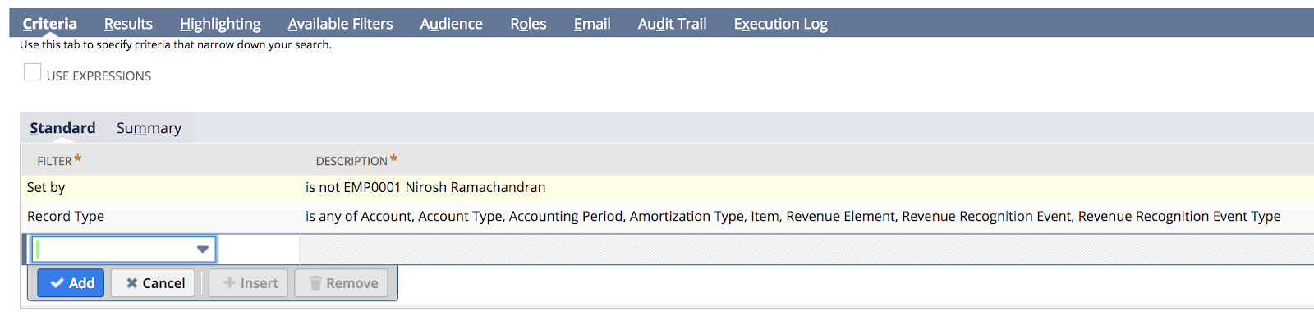Open the Execution Log tab
This screenshot has height=316, width=1314.
(780, 24)
